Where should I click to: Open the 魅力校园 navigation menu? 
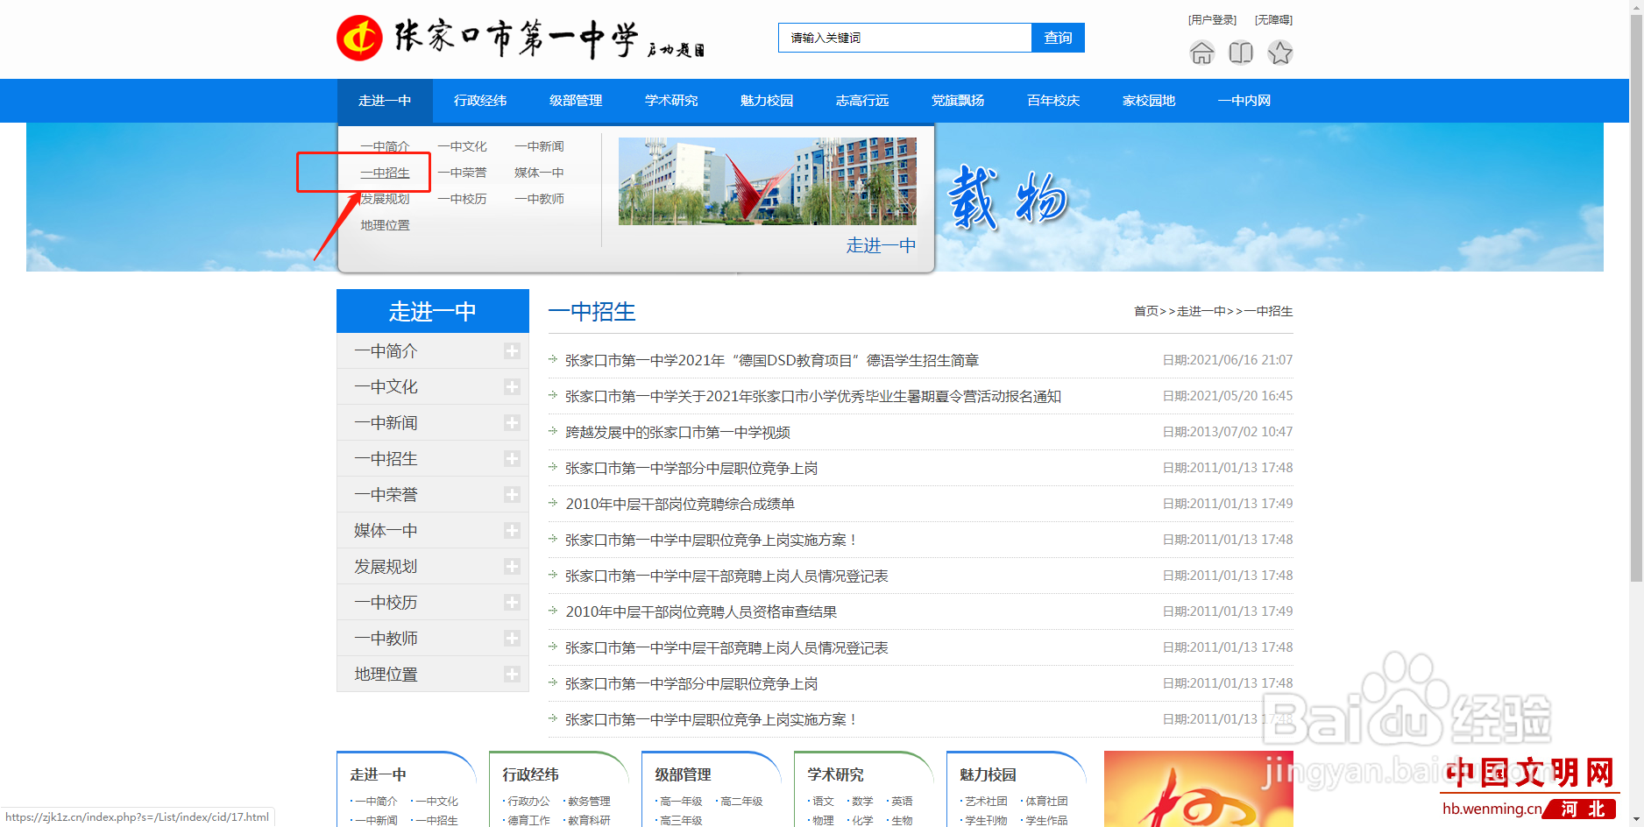766,100
